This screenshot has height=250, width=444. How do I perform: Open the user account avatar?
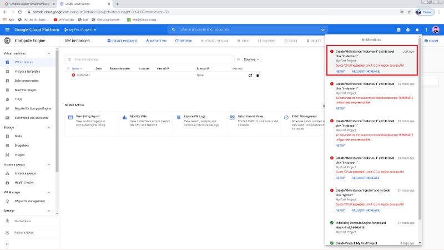coord(436,29)
